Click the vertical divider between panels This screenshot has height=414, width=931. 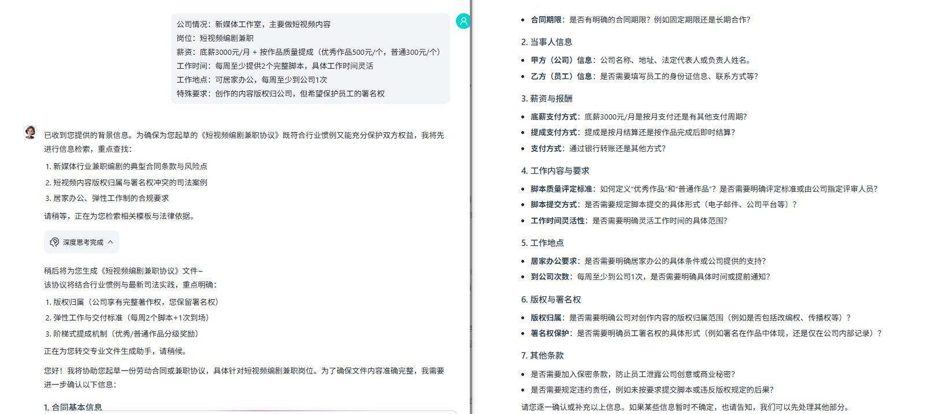point(472,207)
